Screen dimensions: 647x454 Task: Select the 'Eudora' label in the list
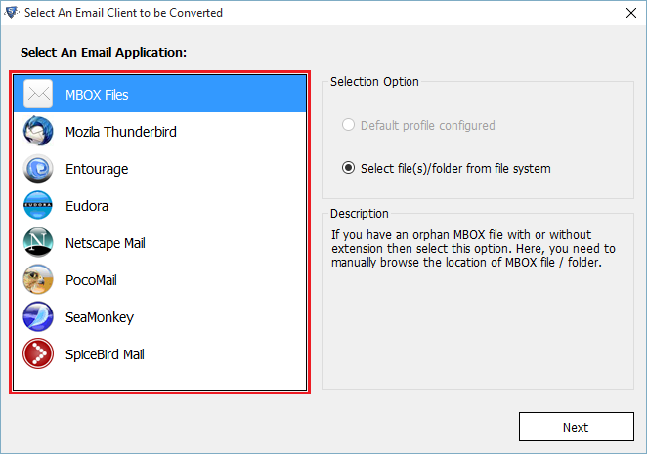[87, 206]
